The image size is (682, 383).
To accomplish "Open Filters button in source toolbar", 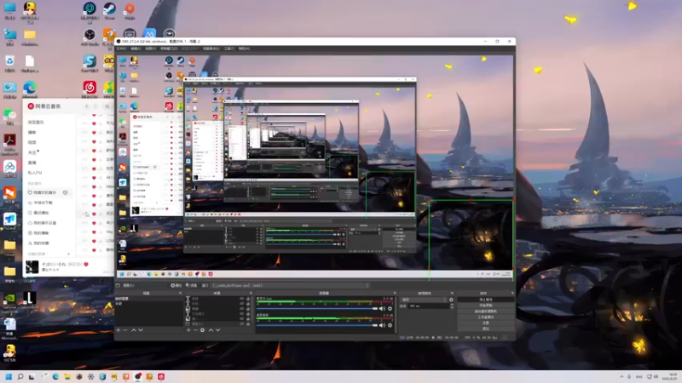I will [191, 285].
